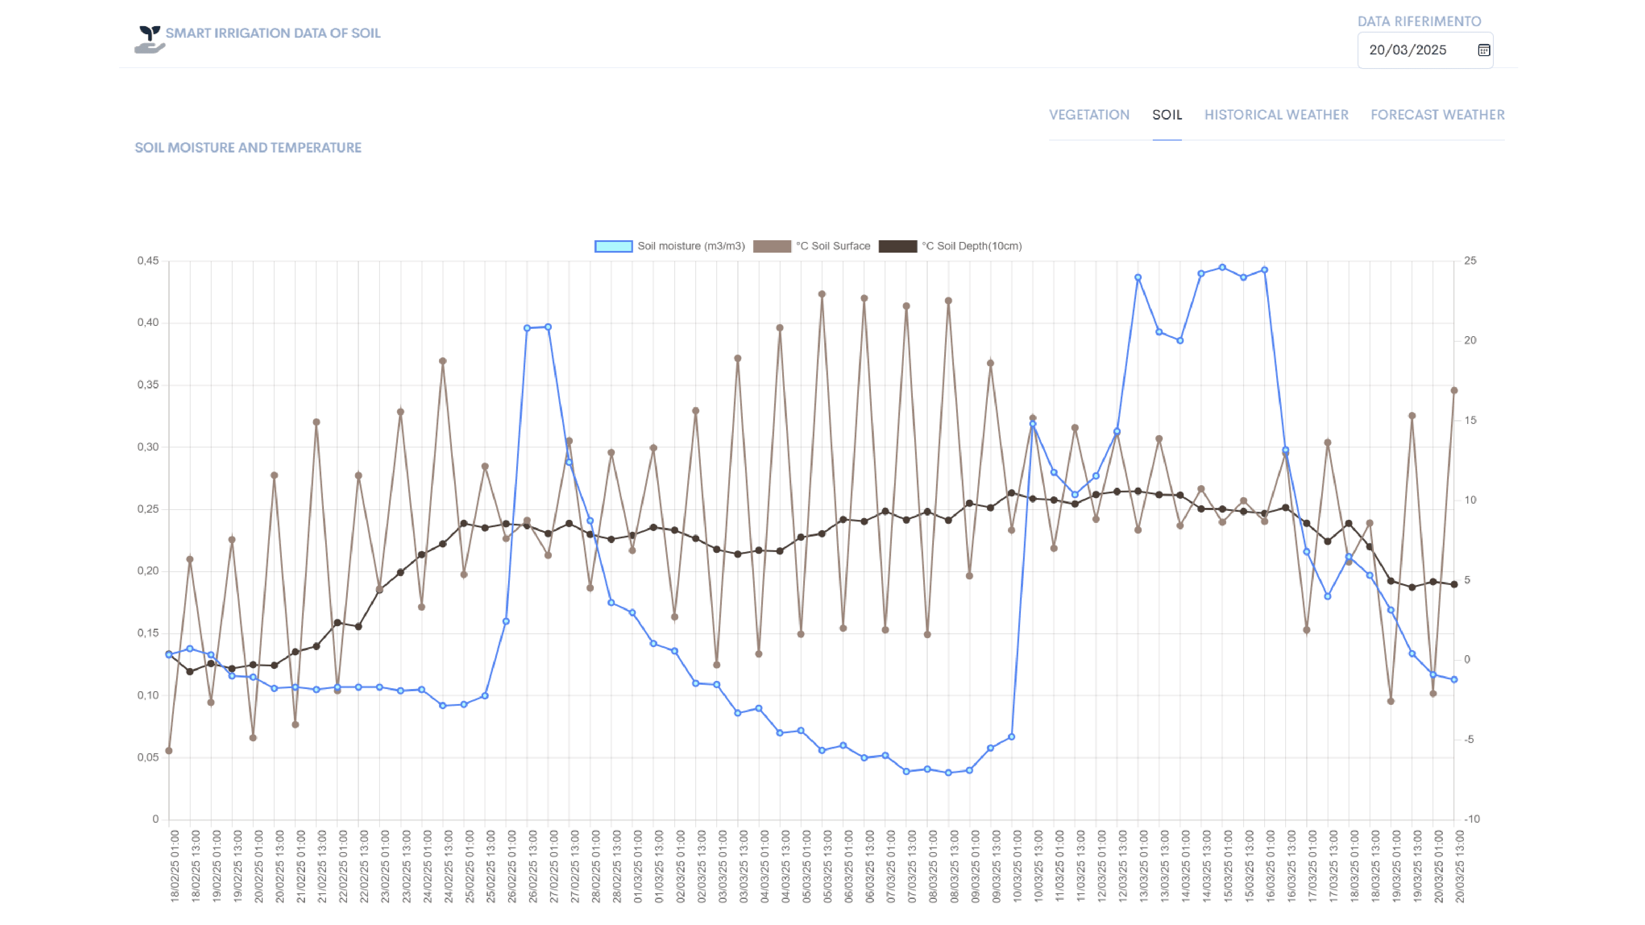Toggle the °C Soil Surface legend swatch

tap(772, 246)
